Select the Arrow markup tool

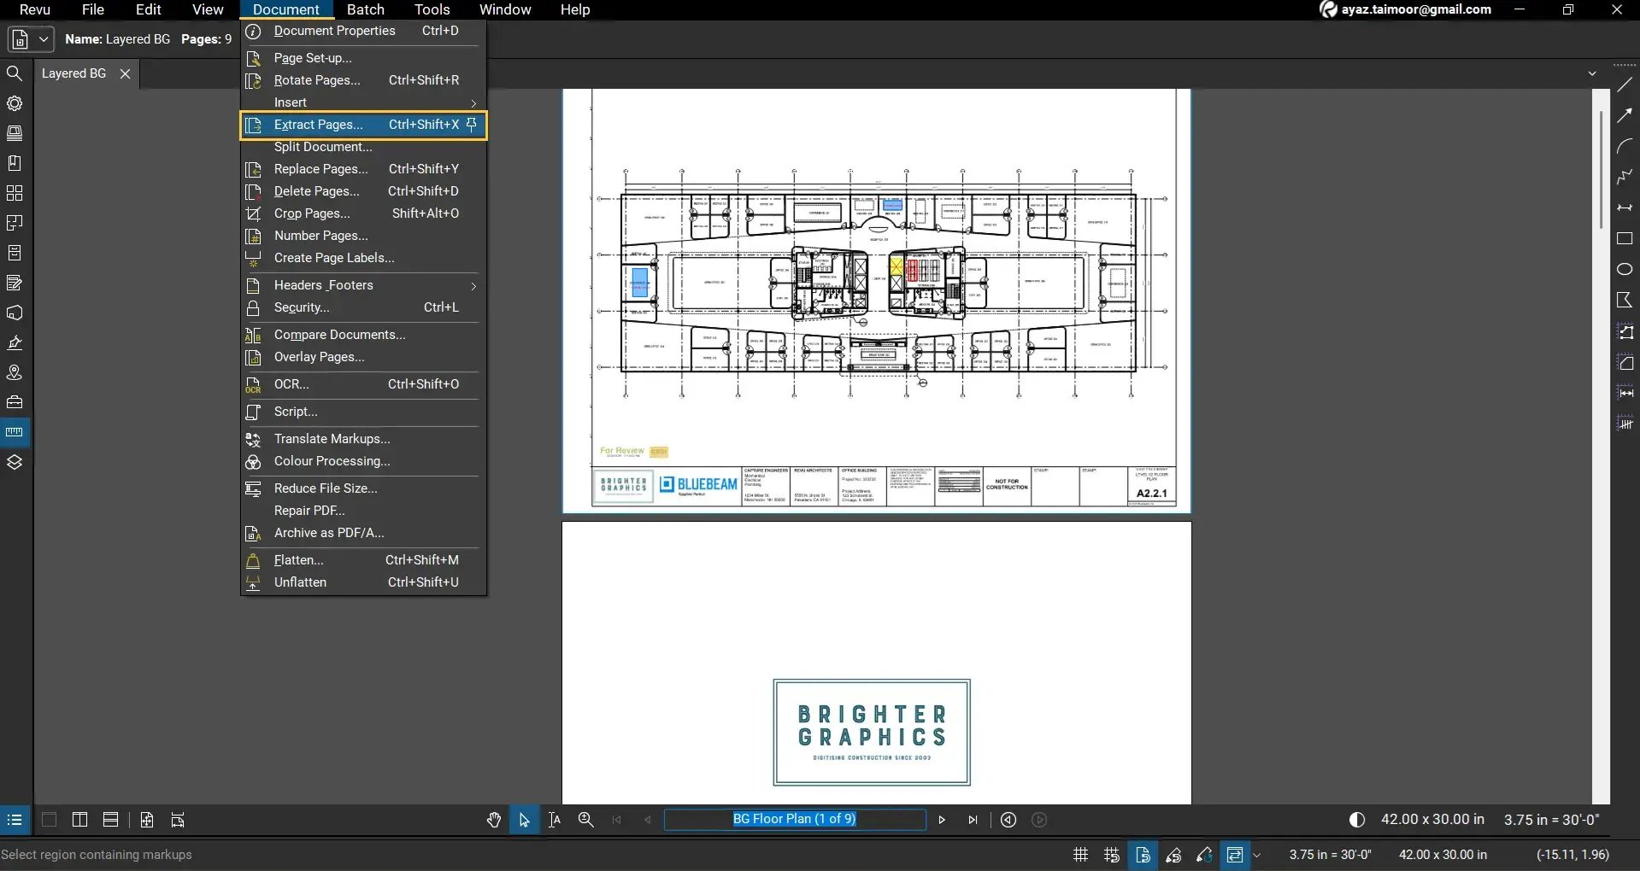(x=1625, y=116)
